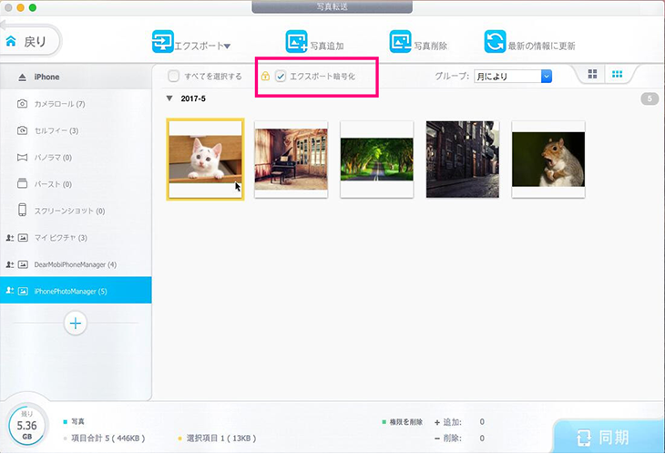Select the squirrel photo thumbnail
The image size is (665, 465).
click(548, 160)
